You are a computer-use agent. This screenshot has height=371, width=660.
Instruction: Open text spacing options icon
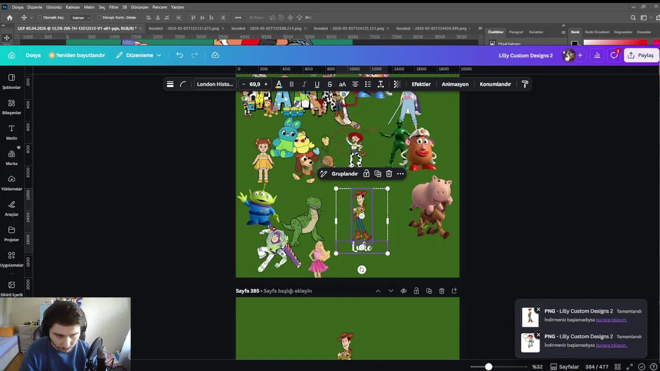(381, 84)
